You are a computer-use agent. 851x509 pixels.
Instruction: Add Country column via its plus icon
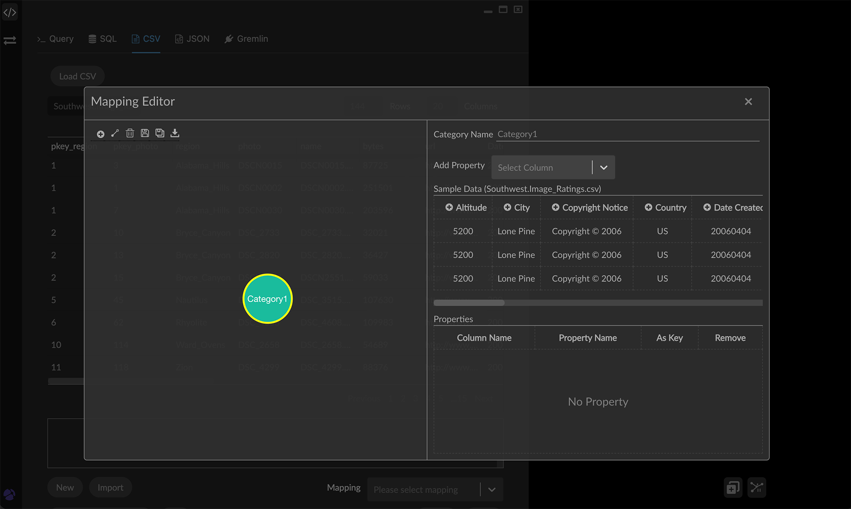(x=648, y=207)
